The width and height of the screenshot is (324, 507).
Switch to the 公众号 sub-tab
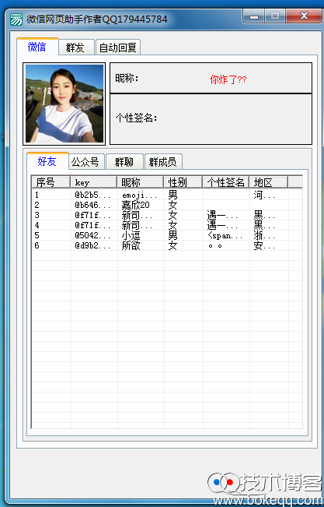pos(86,162)
